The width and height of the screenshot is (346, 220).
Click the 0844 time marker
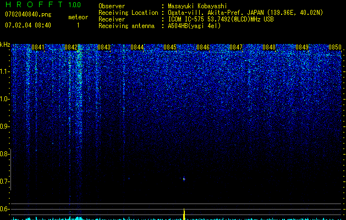137,47
